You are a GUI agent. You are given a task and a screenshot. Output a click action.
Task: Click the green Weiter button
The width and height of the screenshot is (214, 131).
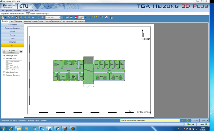(203, 124)
